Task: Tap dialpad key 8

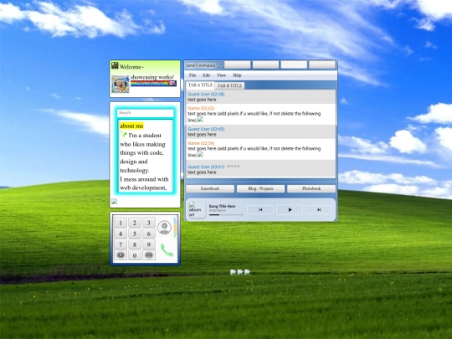Action: pyautogui.click(x=135, y=244)
